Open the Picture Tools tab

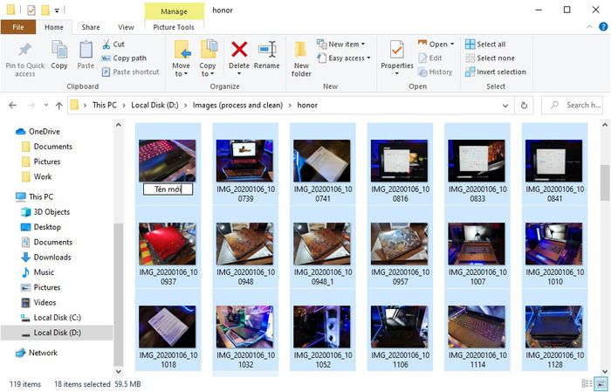tap(174, 27)
